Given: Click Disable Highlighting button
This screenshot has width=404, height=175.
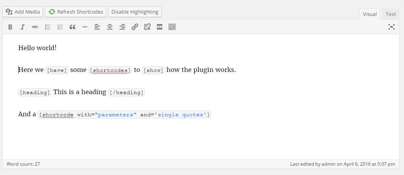Looking at the screenshot, I should point(135,12).
